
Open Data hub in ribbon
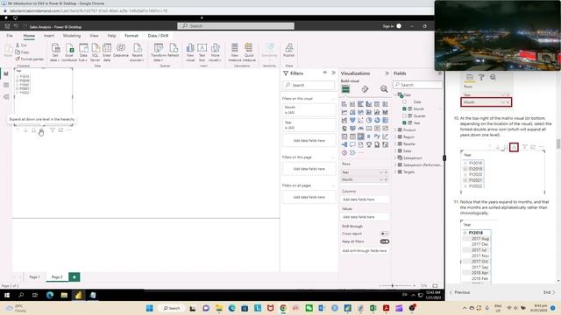(83, 52)
